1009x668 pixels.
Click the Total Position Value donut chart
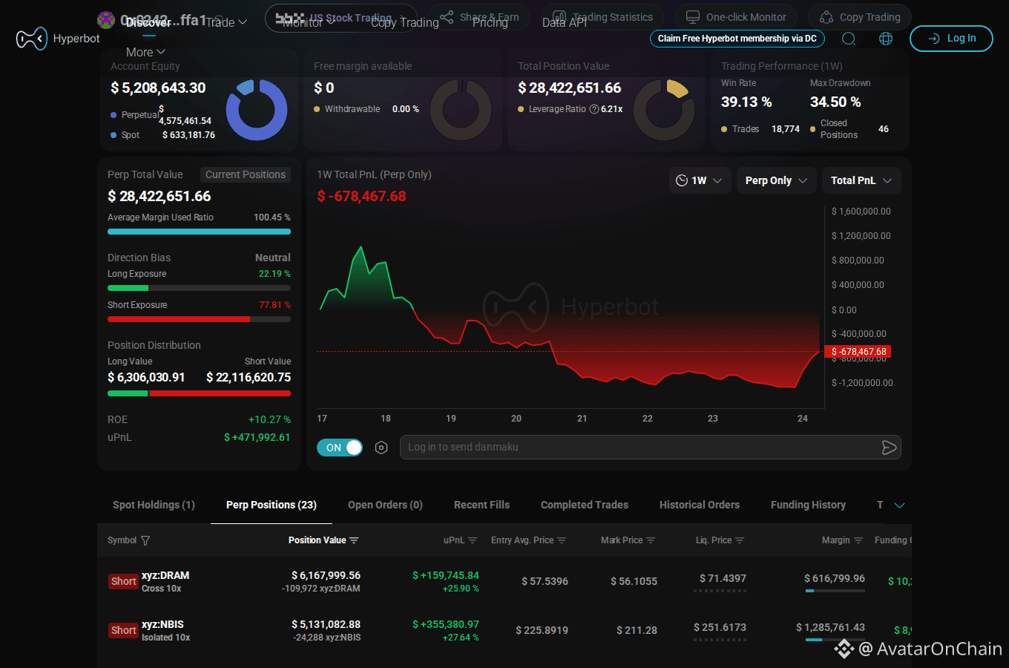point(664,110)
